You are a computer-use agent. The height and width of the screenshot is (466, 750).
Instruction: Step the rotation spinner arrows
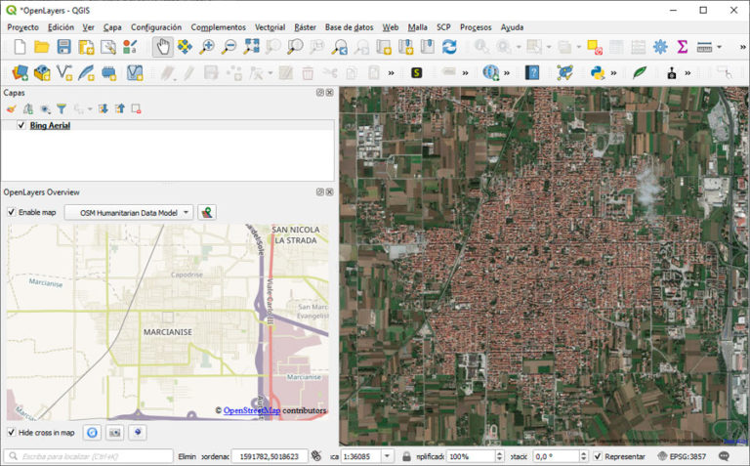point(583,456)
